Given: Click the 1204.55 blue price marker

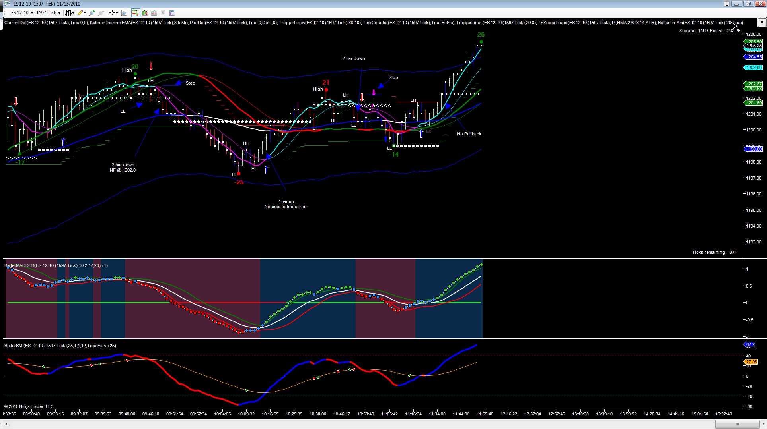Looking at the screenshot, I should coord(754,57).
